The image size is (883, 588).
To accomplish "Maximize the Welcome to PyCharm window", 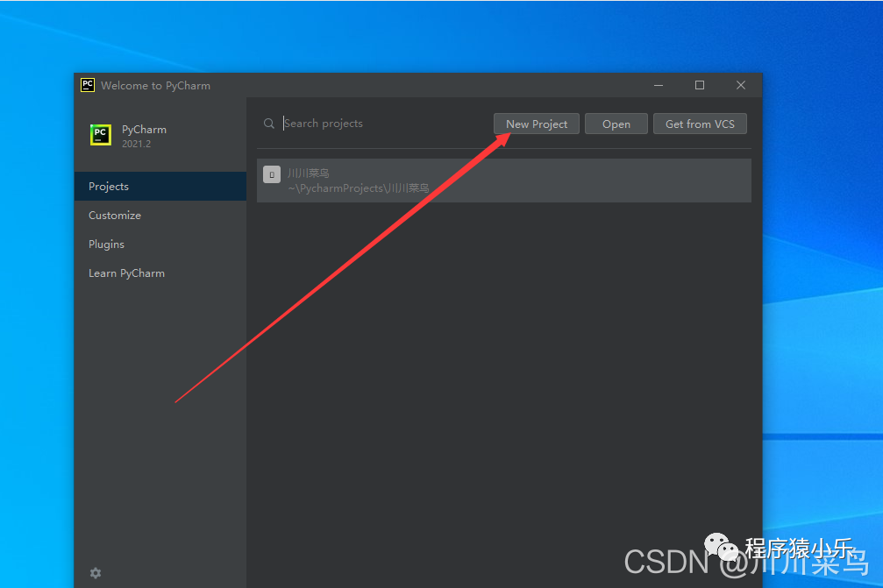I will (700, 85).
